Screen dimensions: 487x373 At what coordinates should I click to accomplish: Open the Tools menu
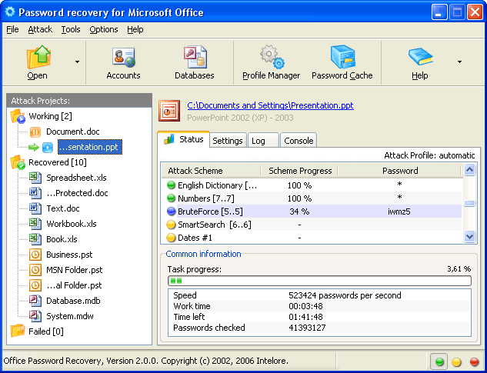(x=71, y=29)
